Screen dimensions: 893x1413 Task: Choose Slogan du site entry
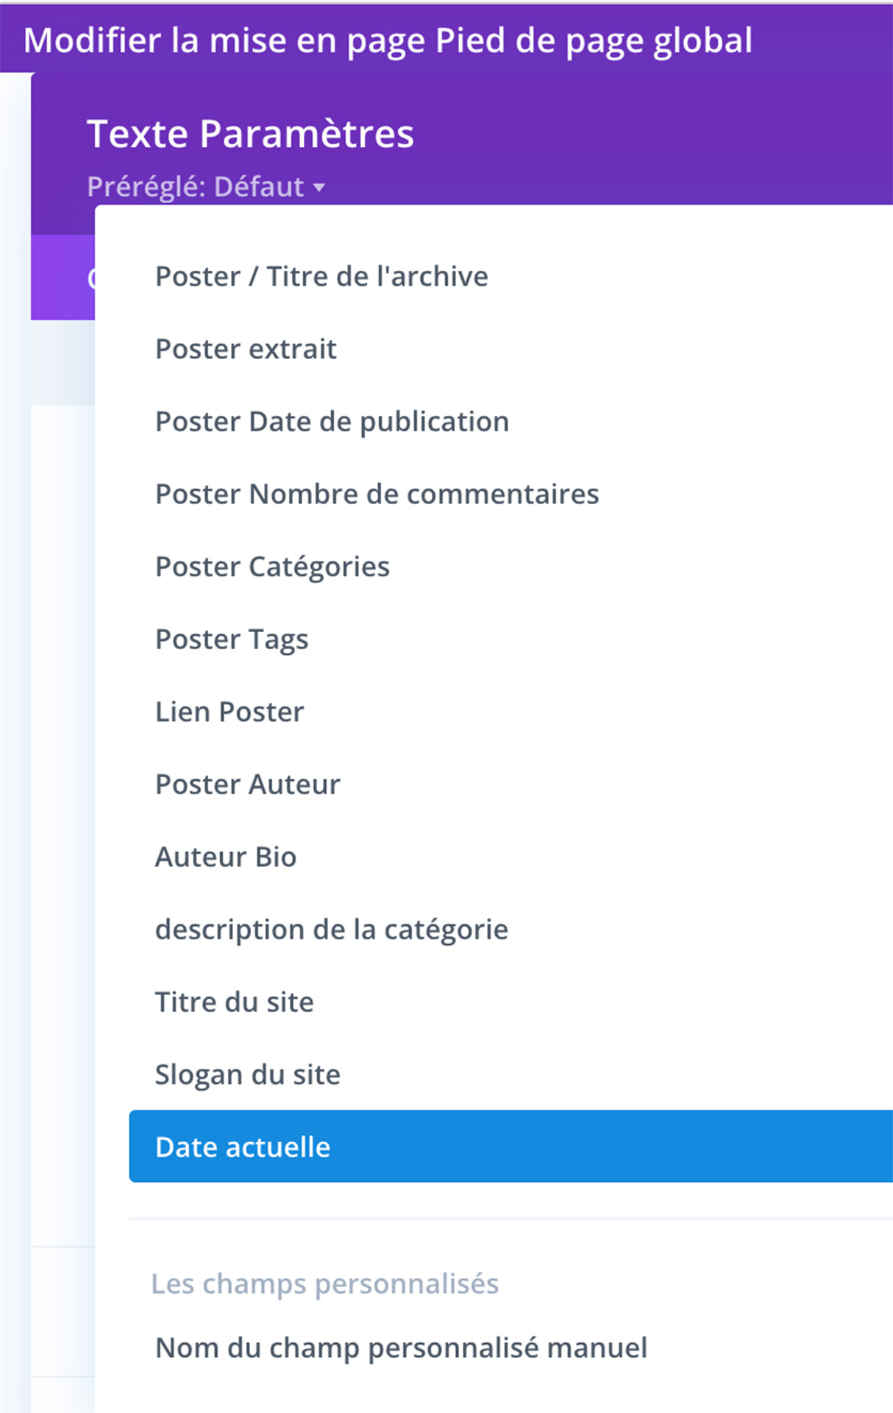pos(247,1075)
